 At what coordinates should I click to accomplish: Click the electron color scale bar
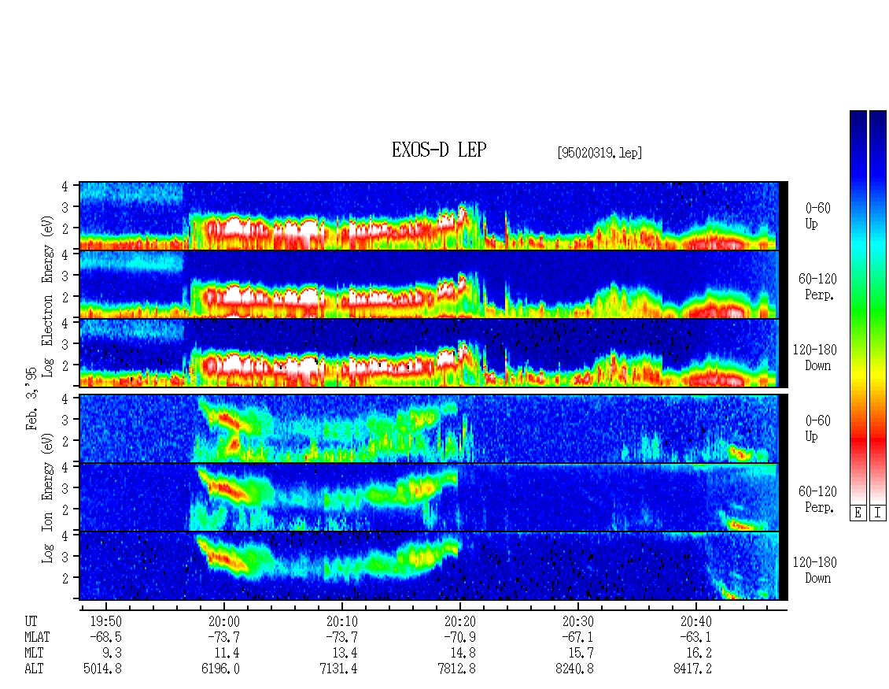coord(858,307)
